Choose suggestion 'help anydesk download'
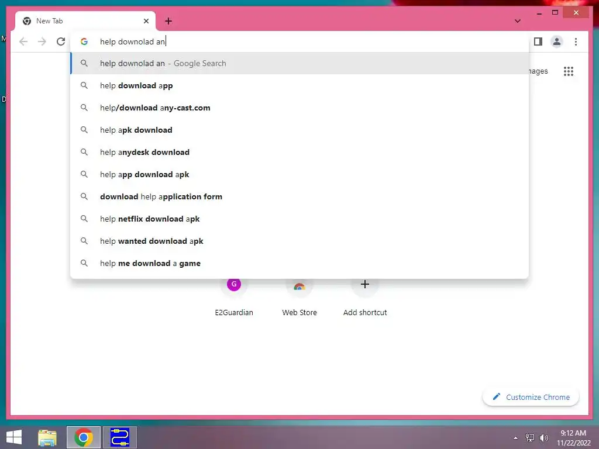 [x=299, y=152]
